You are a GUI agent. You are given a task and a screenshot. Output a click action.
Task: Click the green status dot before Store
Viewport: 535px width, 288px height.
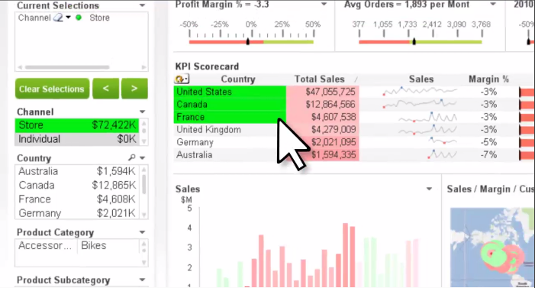coord(79,18)
